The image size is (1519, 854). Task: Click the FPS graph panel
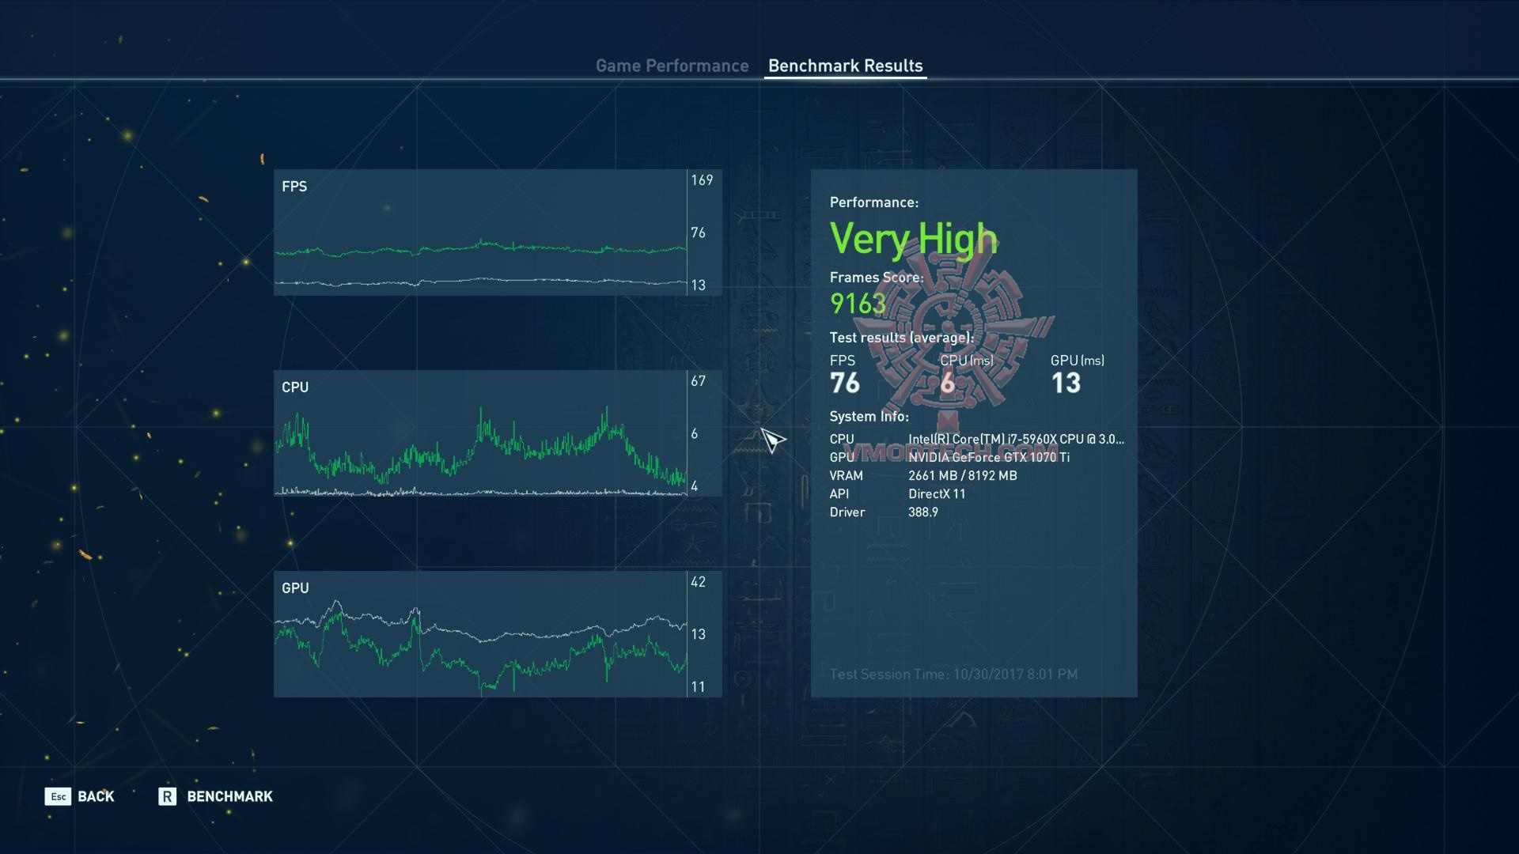480,232
